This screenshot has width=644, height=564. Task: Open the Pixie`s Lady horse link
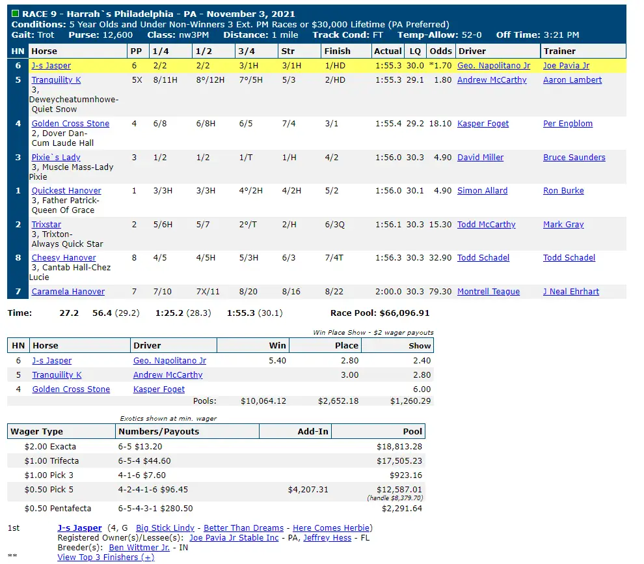pos(56,157)
